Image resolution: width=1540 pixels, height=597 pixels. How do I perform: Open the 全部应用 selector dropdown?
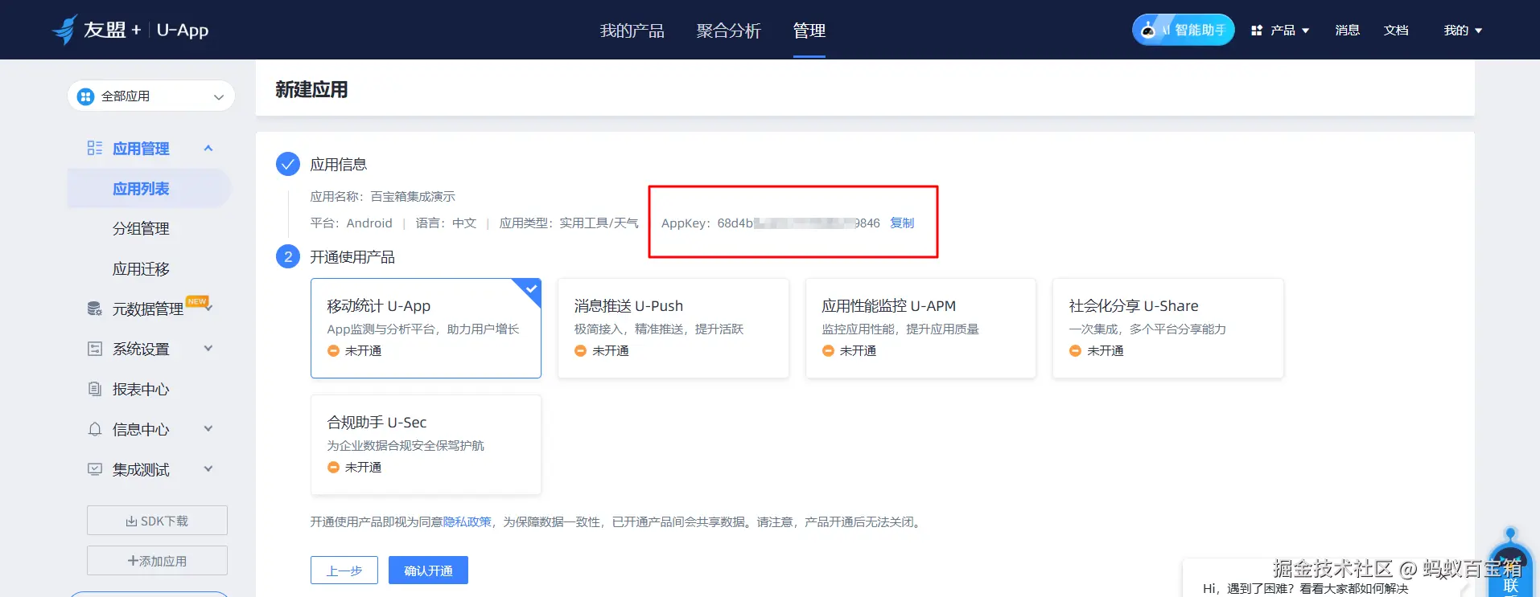tap(151, 96)
